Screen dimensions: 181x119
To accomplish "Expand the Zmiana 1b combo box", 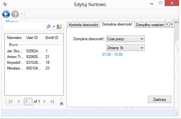I will tap(125, 48).
